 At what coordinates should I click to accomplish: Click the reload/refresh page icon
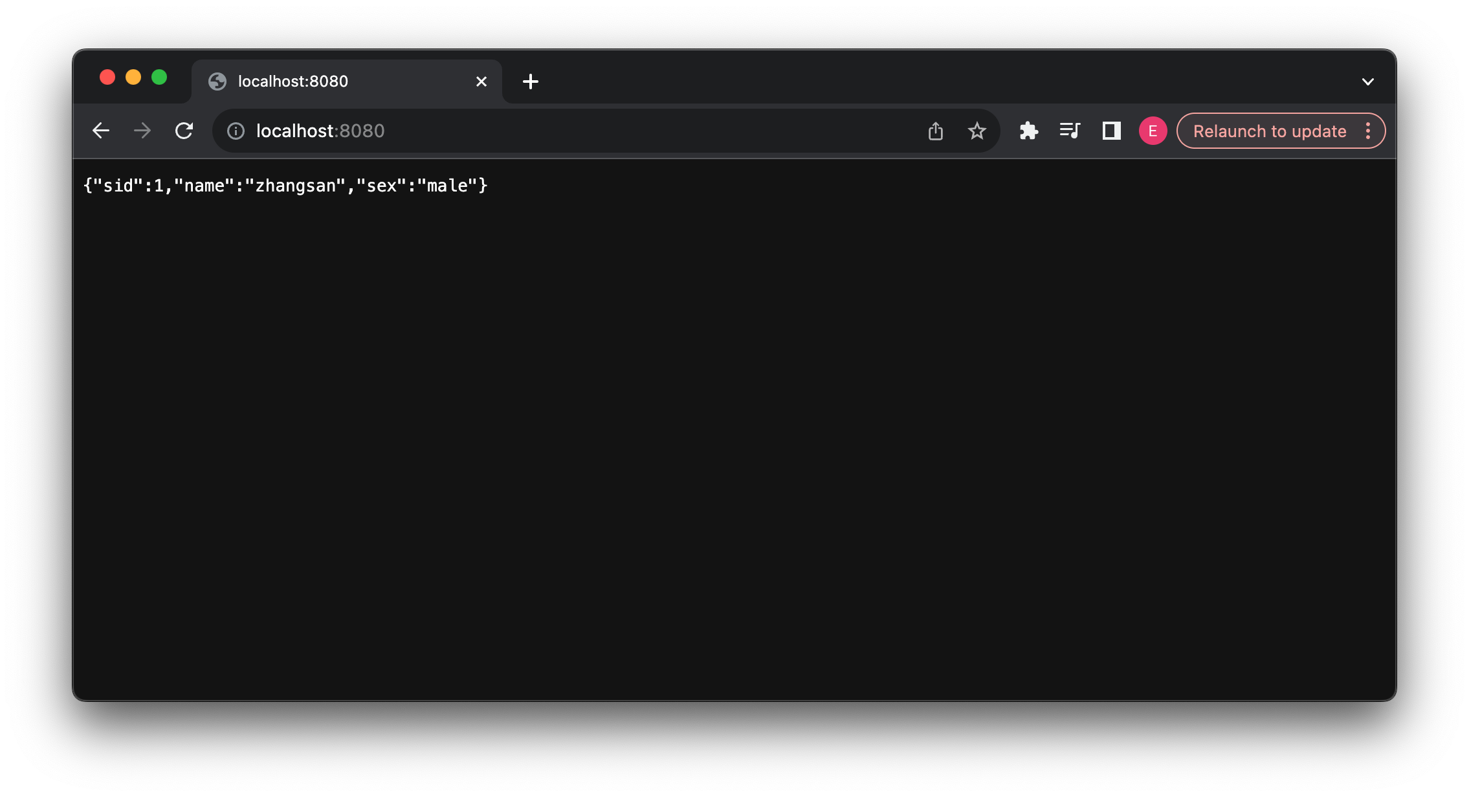pos(184,131)
